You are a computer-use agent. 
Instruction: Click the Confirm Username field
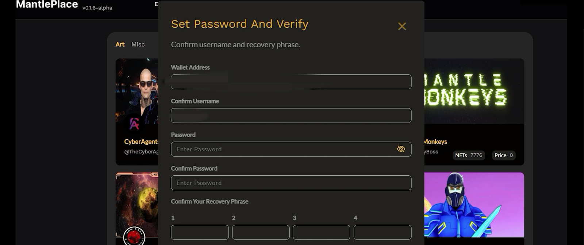coord(291,116)
